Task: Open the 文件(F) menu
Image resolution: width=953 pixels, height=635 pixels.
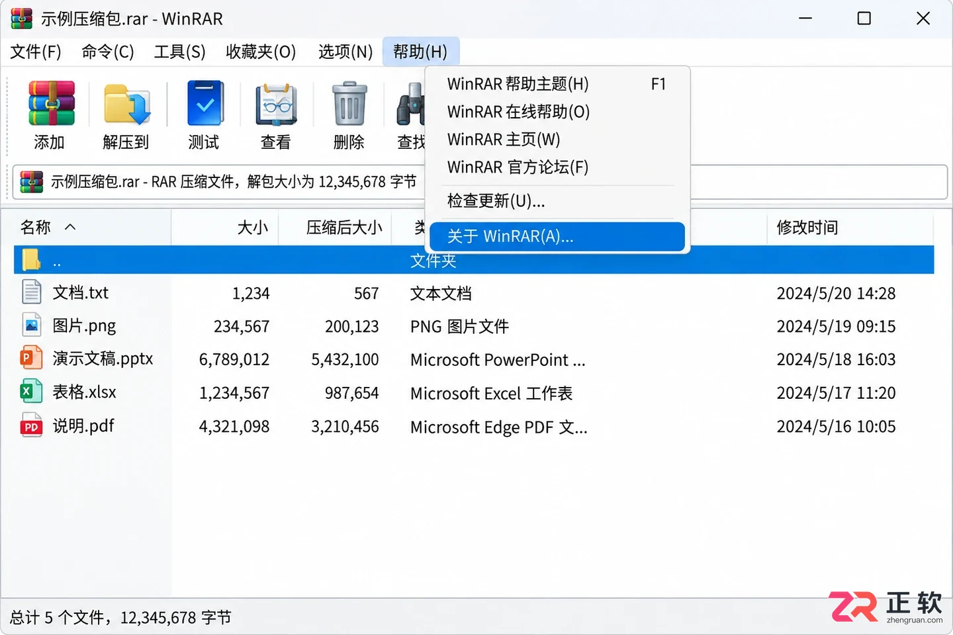Action: pos(36,52)
